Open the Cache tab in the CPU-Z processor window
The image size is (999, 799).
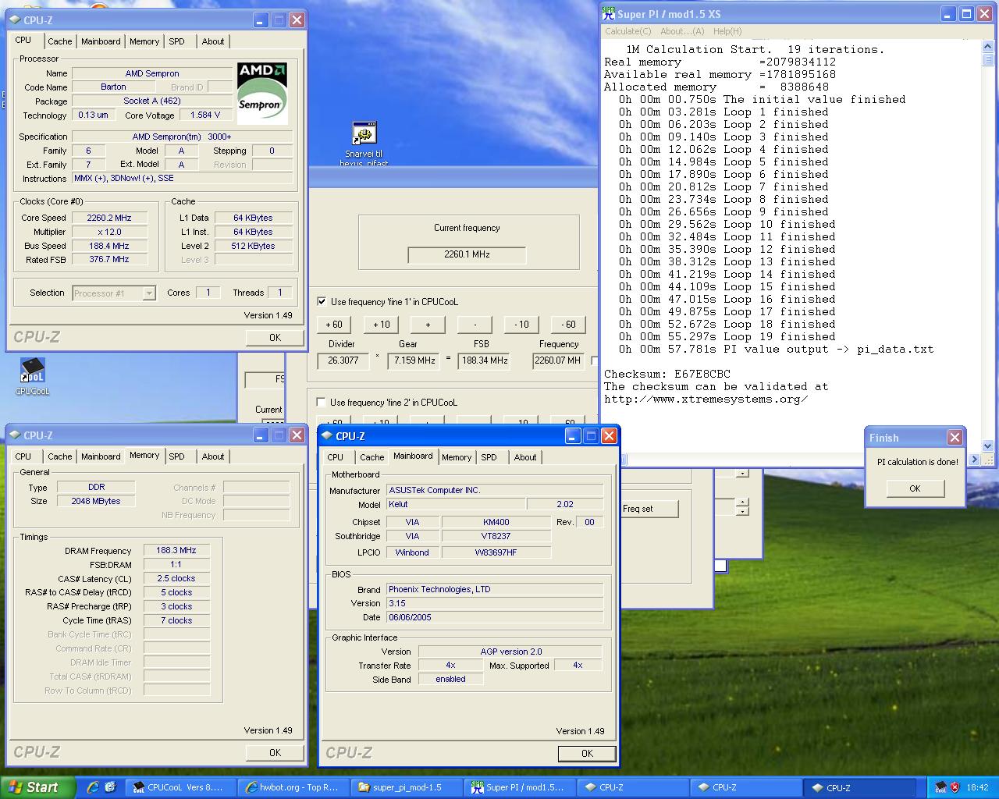click(x=59, y=41)
